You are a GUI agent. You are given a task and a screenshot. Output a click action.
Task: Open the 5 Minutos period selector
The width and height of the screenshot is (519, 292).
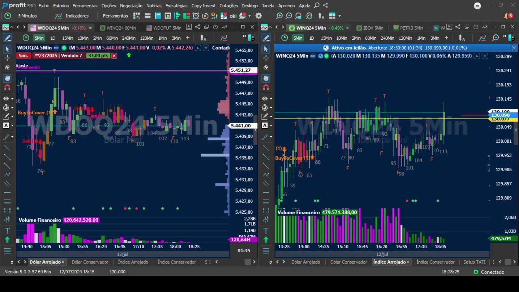pyautogui.click(x=27, y=16)
